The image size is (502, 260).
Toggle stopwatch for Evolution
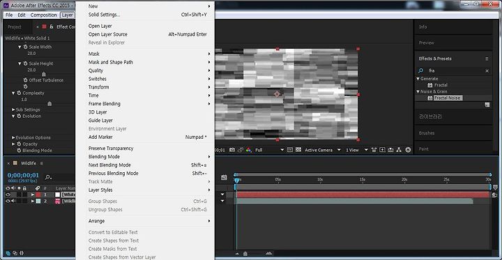[19, 116]
